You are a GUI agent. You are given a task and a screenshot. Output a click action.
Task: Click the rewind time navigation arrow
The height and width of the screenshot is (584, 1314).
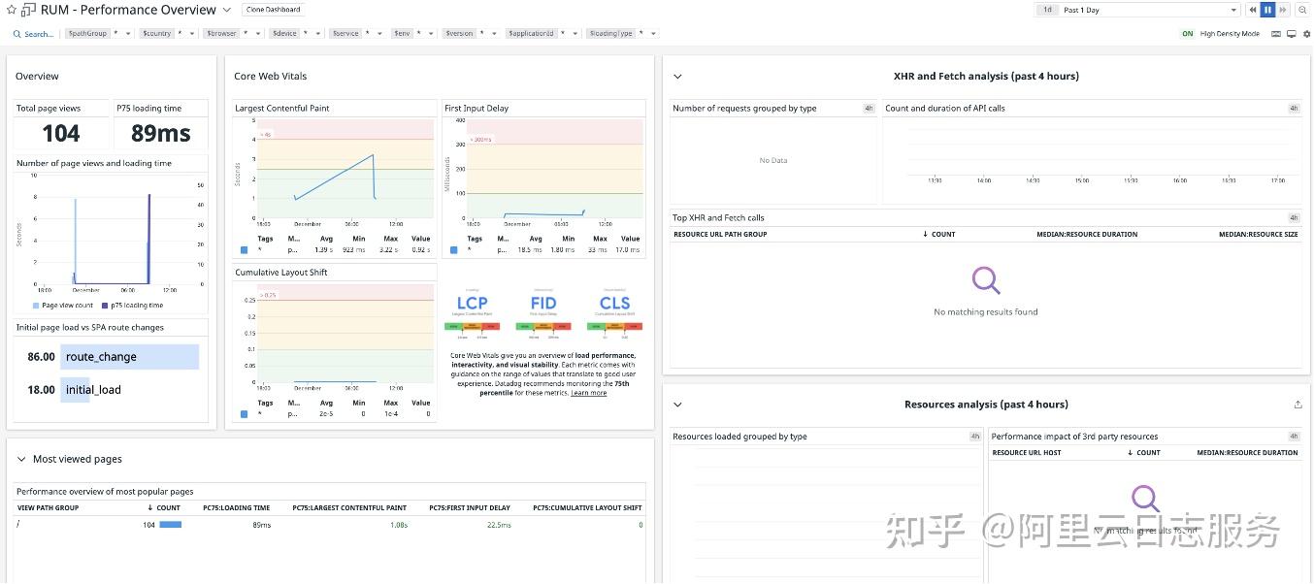(x=1252, y=10)
